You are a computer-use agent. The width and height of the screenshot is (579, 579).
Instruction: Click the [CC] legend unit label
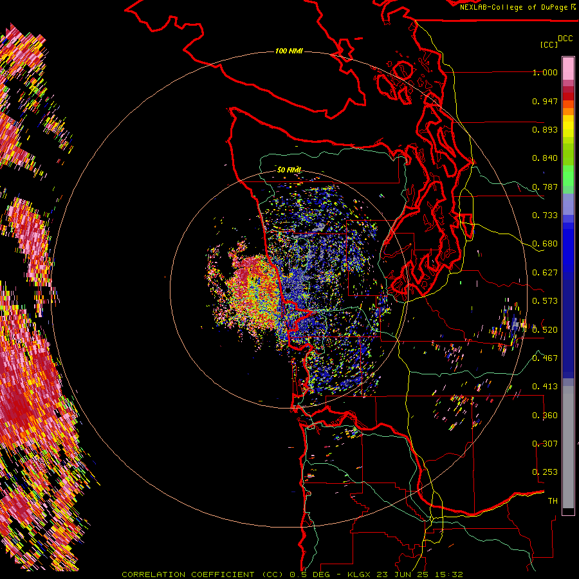click(549, 44)
